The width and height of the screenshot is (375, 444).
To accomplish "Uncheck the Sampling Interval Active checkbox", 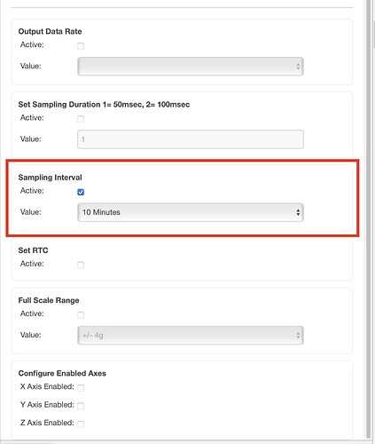I will click(x=81, y=192).
